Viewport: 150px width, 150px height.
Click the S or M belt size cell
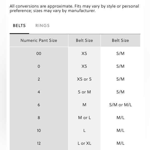coord(84,92)
